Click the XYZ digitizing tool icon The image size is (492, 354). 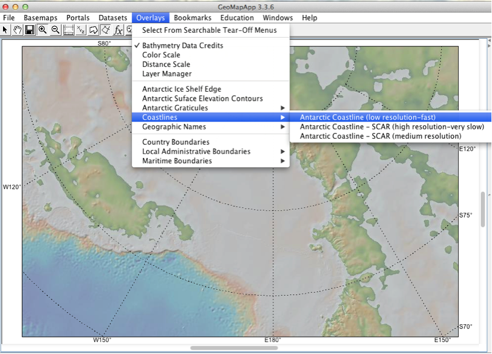[81, 30]
